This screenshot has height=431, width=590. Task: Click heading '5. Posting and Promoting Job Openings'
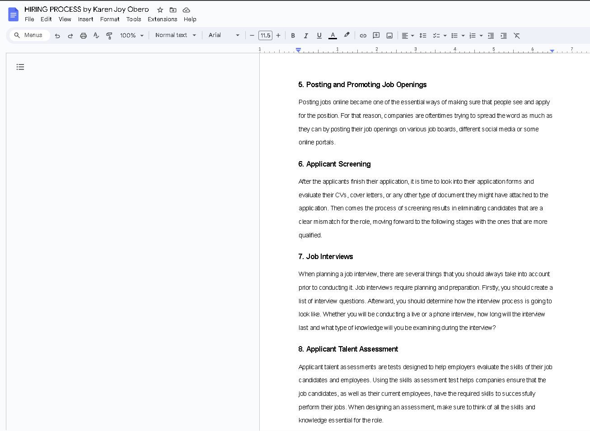(362, 85)
